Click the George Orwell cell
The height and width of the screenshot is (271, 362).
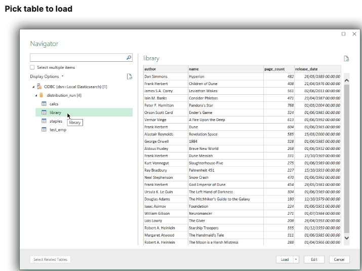pyautogui.click(x=166, y=141)
